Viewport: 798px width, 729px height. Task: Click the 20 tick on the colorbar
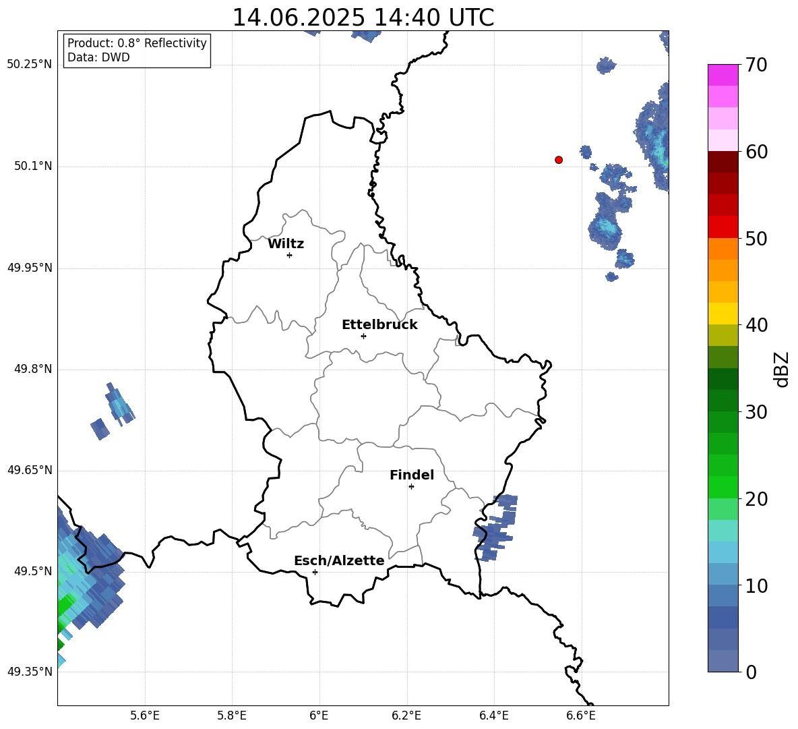point(756,499)
